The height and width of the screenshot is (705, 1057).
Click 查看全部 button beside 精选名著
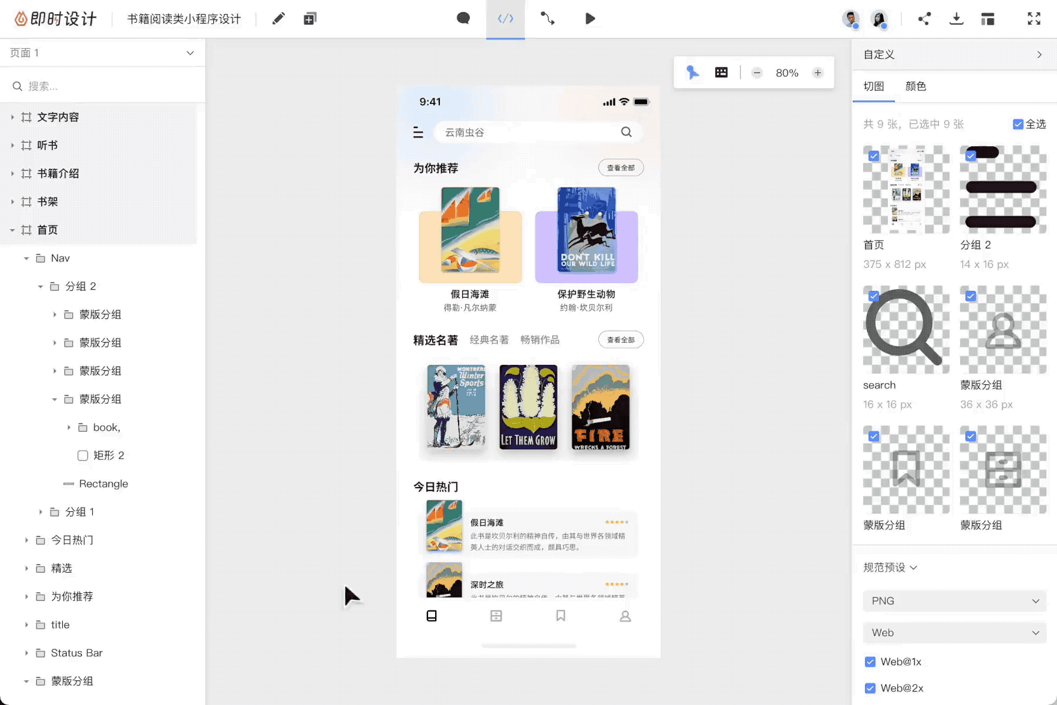point(621,340)
